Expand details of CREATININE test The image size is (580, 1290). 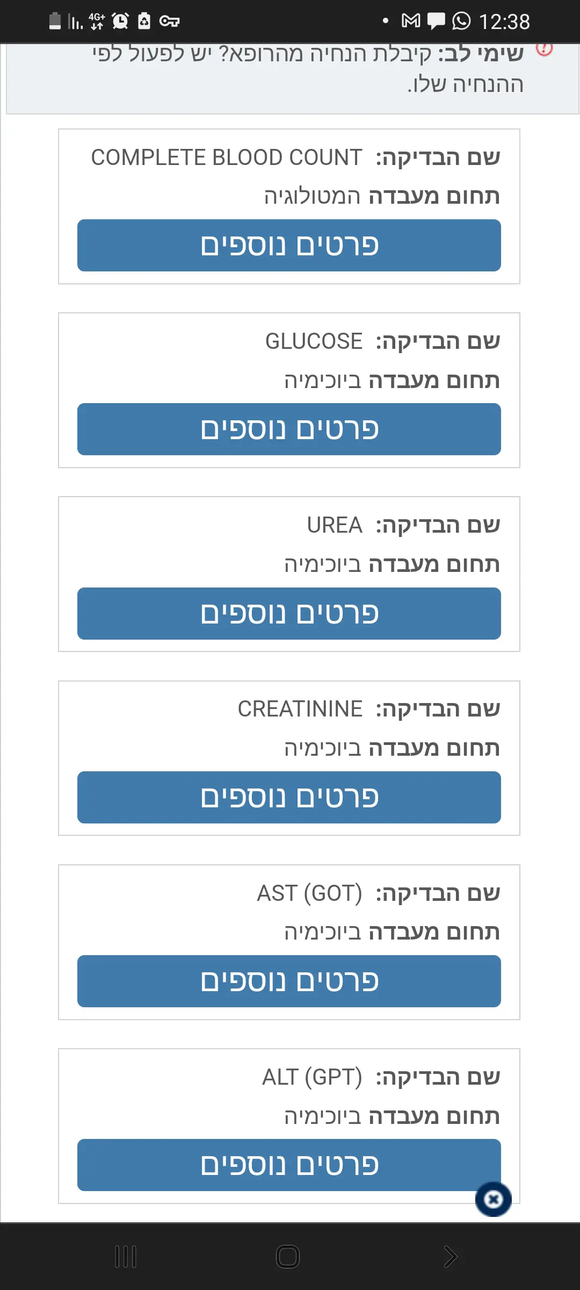289,797
